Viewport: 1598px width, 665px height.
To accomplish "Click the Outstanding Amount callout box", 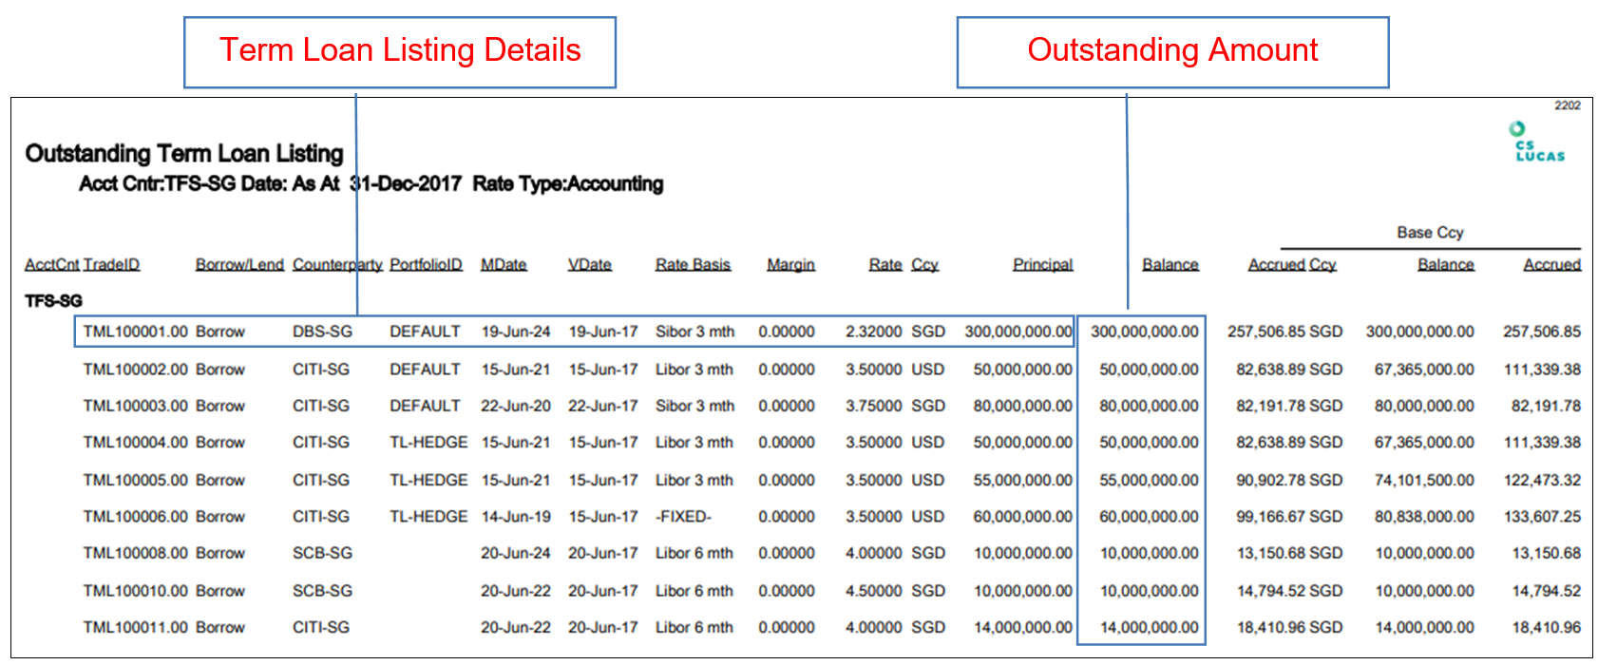I will (x=1172, y=51).
